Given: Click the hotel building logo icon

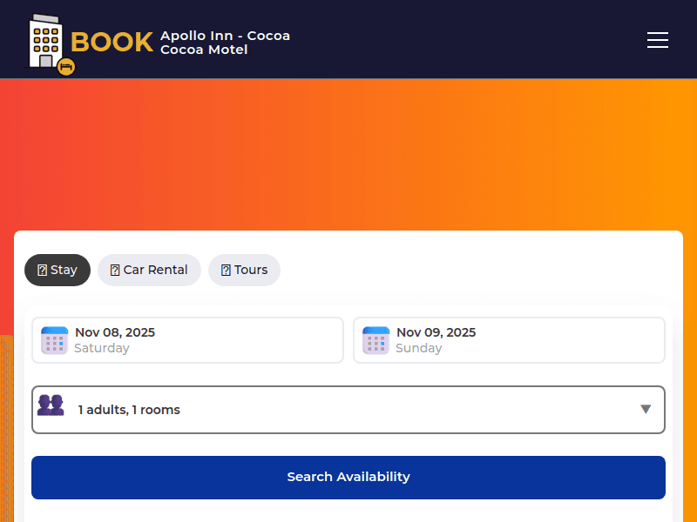Looking at the screenshot, I should pos(45,42).
